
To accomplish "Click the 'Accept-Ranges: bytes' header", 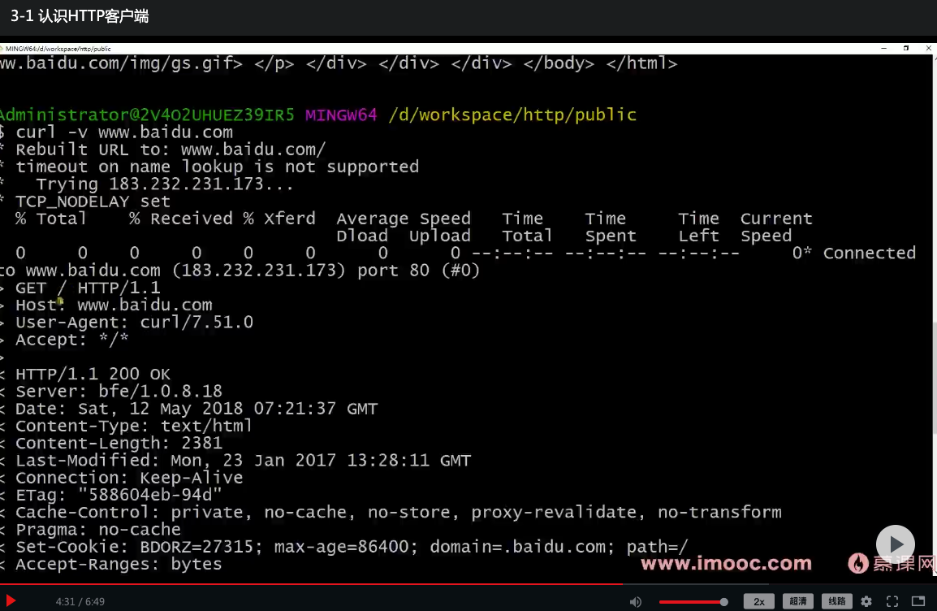I will (119, 565).
